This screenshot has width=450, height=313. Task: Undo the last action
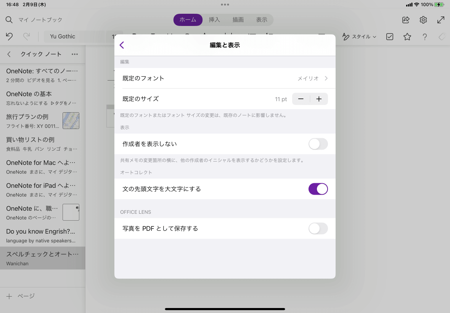tap(9, 37)
